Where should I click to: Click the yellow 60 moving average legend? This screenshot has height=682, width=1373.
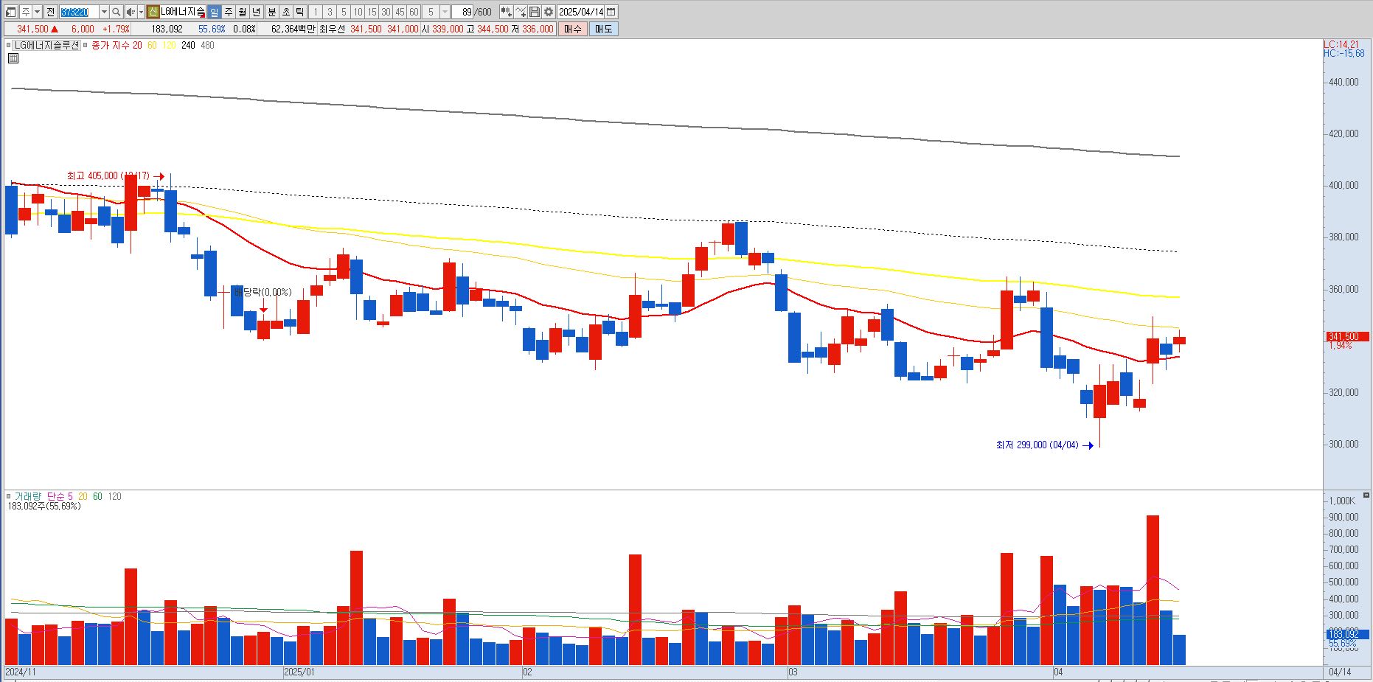pos(152,45)
